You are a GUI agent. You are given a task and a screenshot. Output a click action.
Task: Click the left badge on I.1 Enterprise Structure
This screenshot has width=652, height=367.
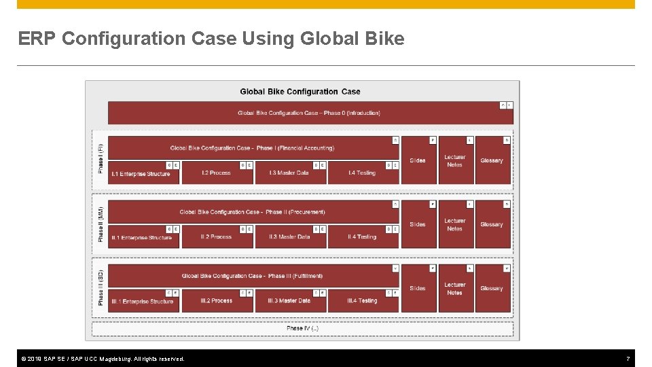(x=169, y=165)
